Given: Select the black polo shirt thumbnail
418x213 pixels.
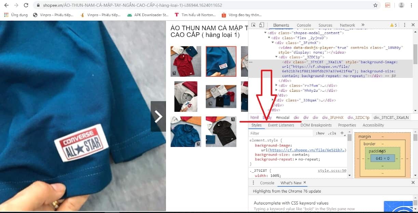Looking at the screenshot, I should [x=221, y=132].
